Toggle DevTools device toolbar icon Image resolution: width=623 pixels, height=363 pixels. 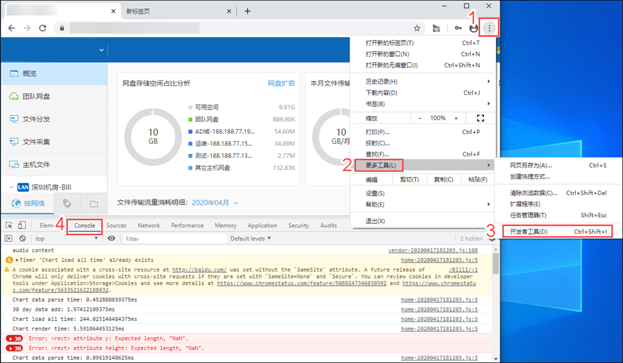pos(22,226)
